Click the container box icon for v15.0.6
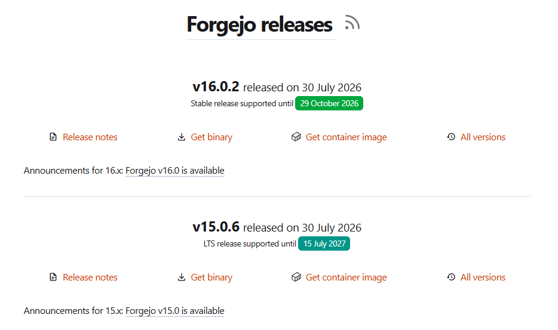The height and width of the screenshot is (330, 558). [x=296, y=277]
